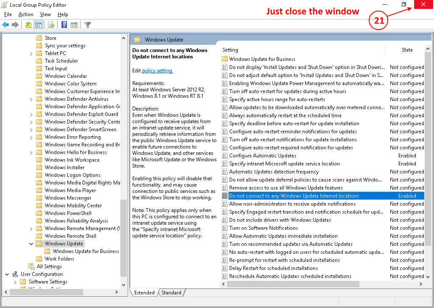434x308 pixels.
Task: Click the policy icon for Delay Restart for scheduled installations
Action: [225, 268]
